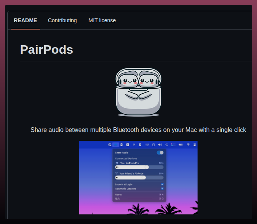
Task: Toggle the Automatic Updates checkbox
Action: 162,189
